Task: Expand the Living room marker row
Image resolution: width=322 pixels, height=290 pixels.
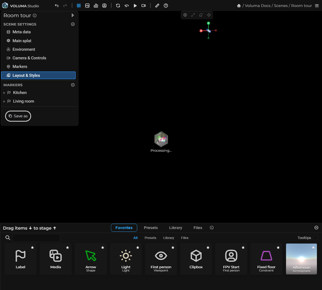Action: coord(4,102)
